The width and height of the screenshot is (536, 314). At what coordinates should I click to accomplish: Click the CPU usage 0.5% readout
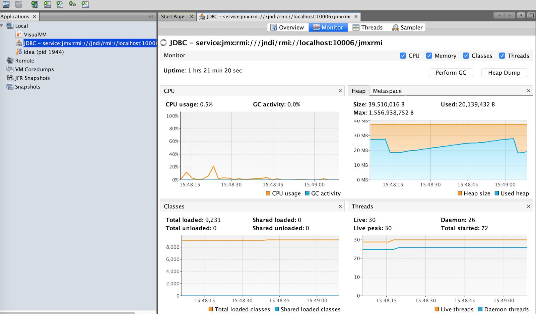point(206,104)
